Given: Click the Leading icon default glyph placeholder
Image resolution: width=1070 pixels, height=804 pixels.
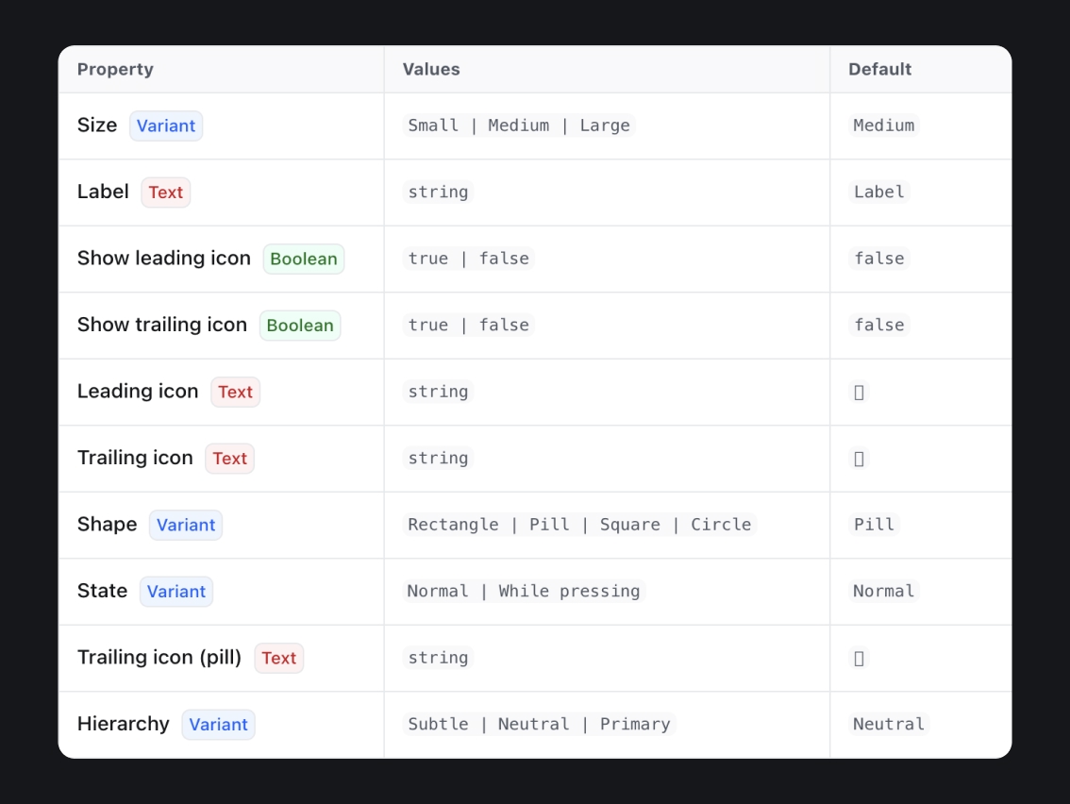Looking at the screenshot, I should (859, 392).
